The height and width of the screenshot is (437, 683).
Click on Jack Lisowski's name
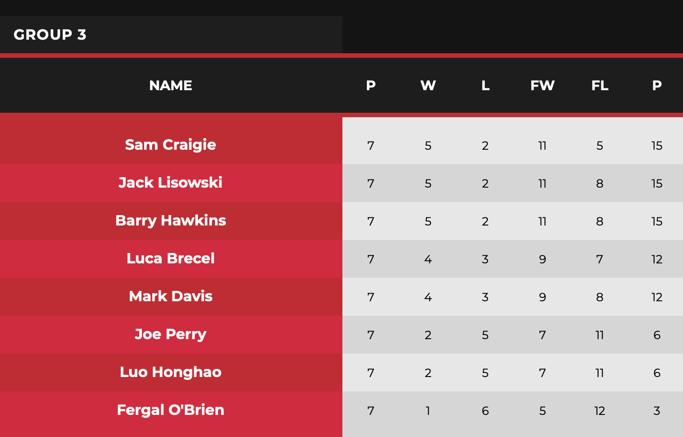171,183
